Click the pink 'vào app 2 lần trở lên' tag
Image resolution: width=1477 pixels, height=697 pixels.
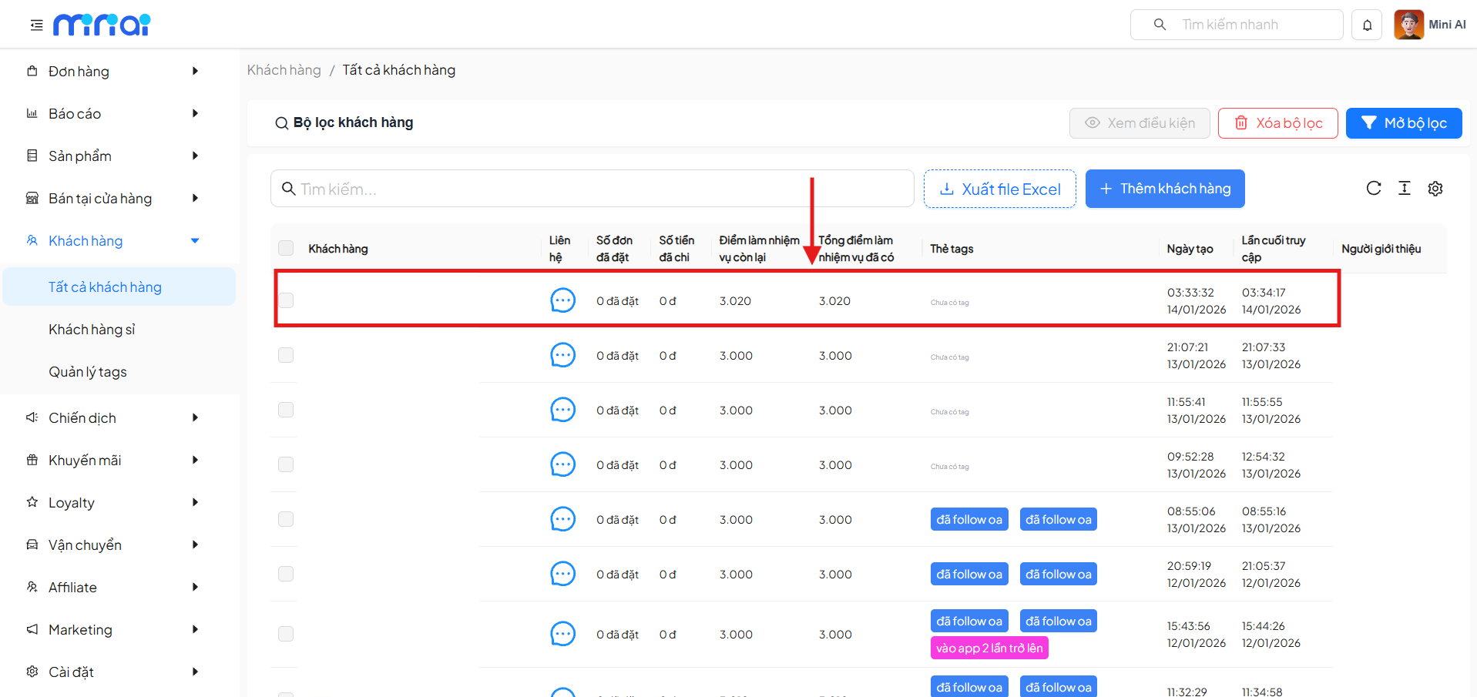[x=989, y=648]
